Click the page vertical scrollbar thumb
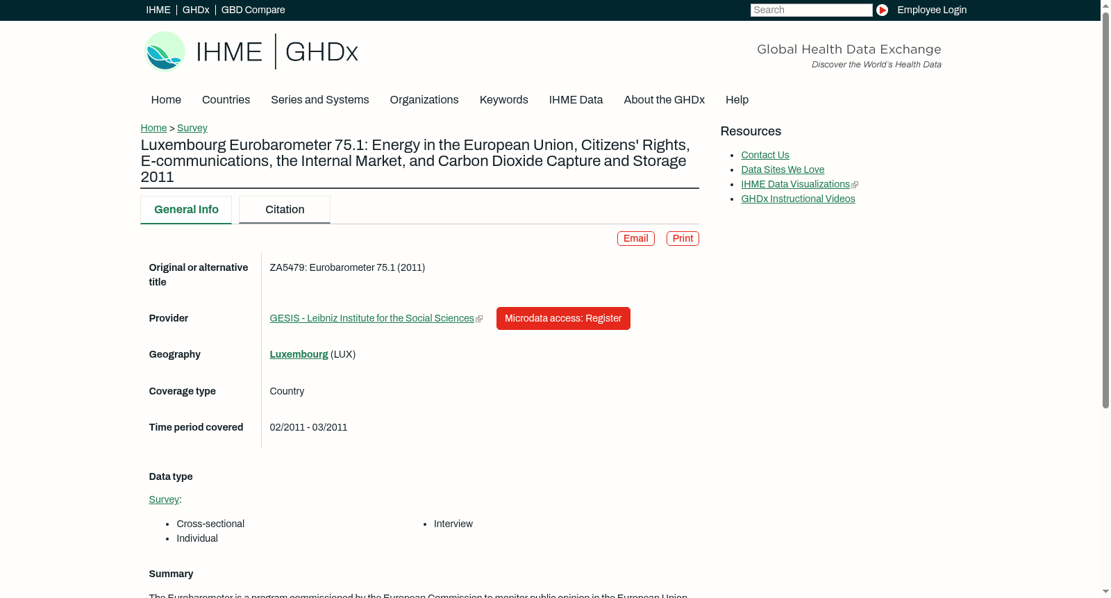Image resolution: width=1111 pixels, height=598 pixels. (1105, 210)
